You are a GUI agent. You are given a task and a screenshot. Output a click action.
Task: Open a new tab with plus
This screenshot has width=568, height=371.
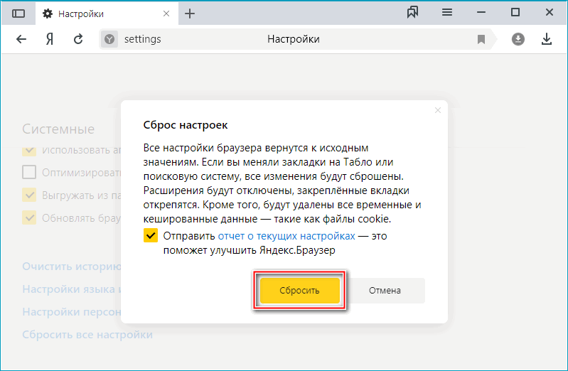point(190,14)
